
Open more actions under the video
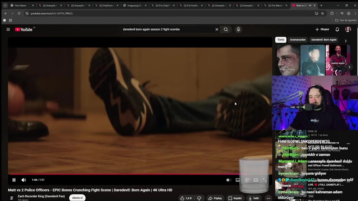268,198
